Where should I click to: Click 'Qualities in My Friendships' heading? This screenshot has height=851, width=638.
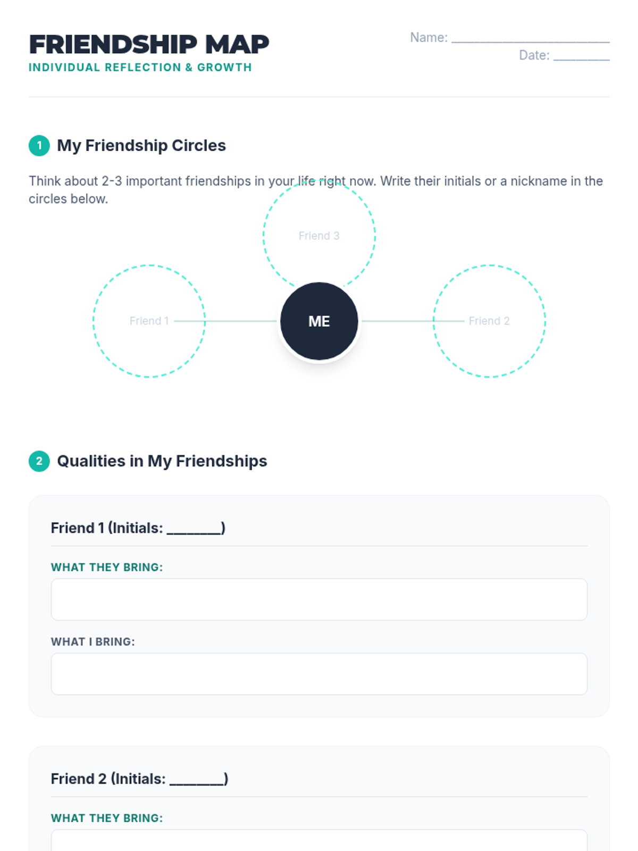(162, 461)
